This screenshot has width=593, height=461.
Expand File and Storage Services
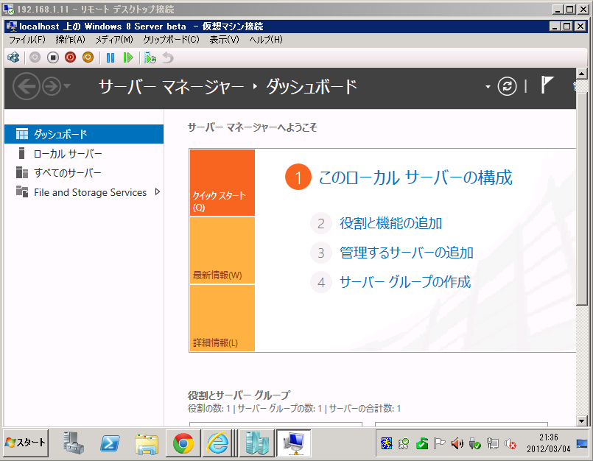157,192
